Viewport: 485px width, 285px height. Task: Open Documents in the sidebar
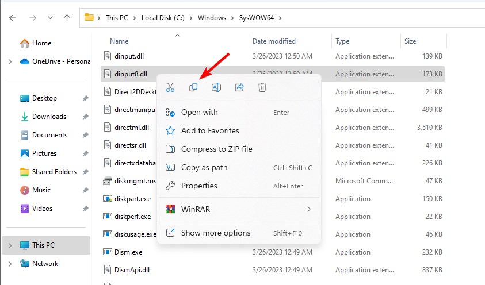[x=44, y=135]
